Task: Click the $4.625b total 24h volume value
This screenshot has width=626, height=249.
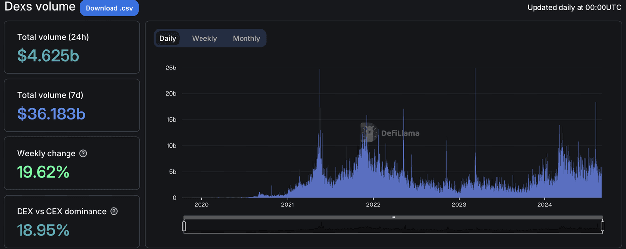Action: (x=48, y=55)
